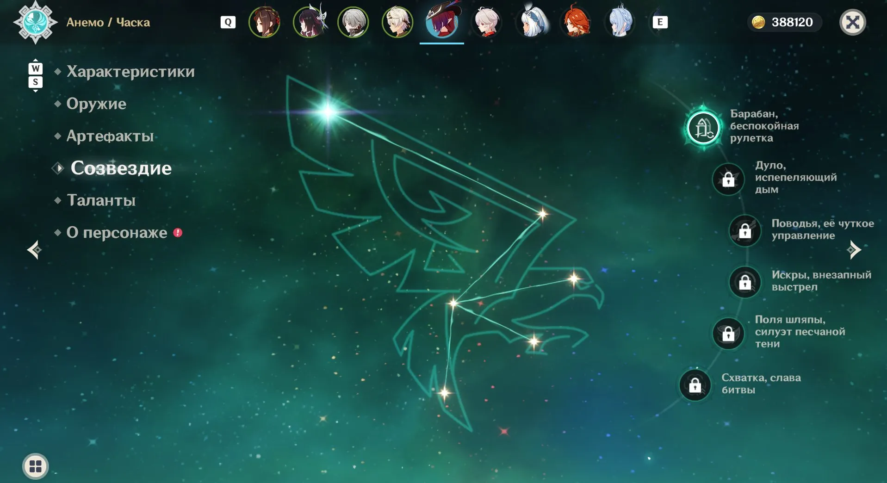
Task: Switch to the pale blue-haired character portrait
Action: [620, 22]
